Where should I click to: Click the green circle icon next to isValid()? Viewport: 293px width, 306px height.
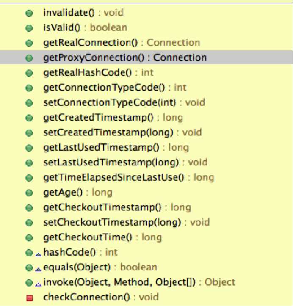tap(29, 28)
